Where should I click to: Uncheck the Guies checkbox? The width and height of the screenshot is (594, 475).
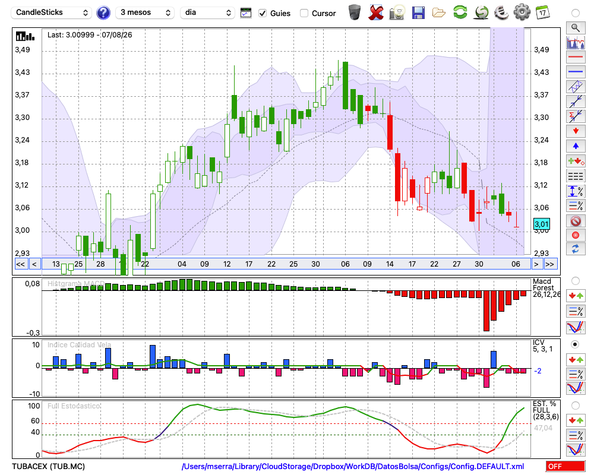(x=263, y=13)
